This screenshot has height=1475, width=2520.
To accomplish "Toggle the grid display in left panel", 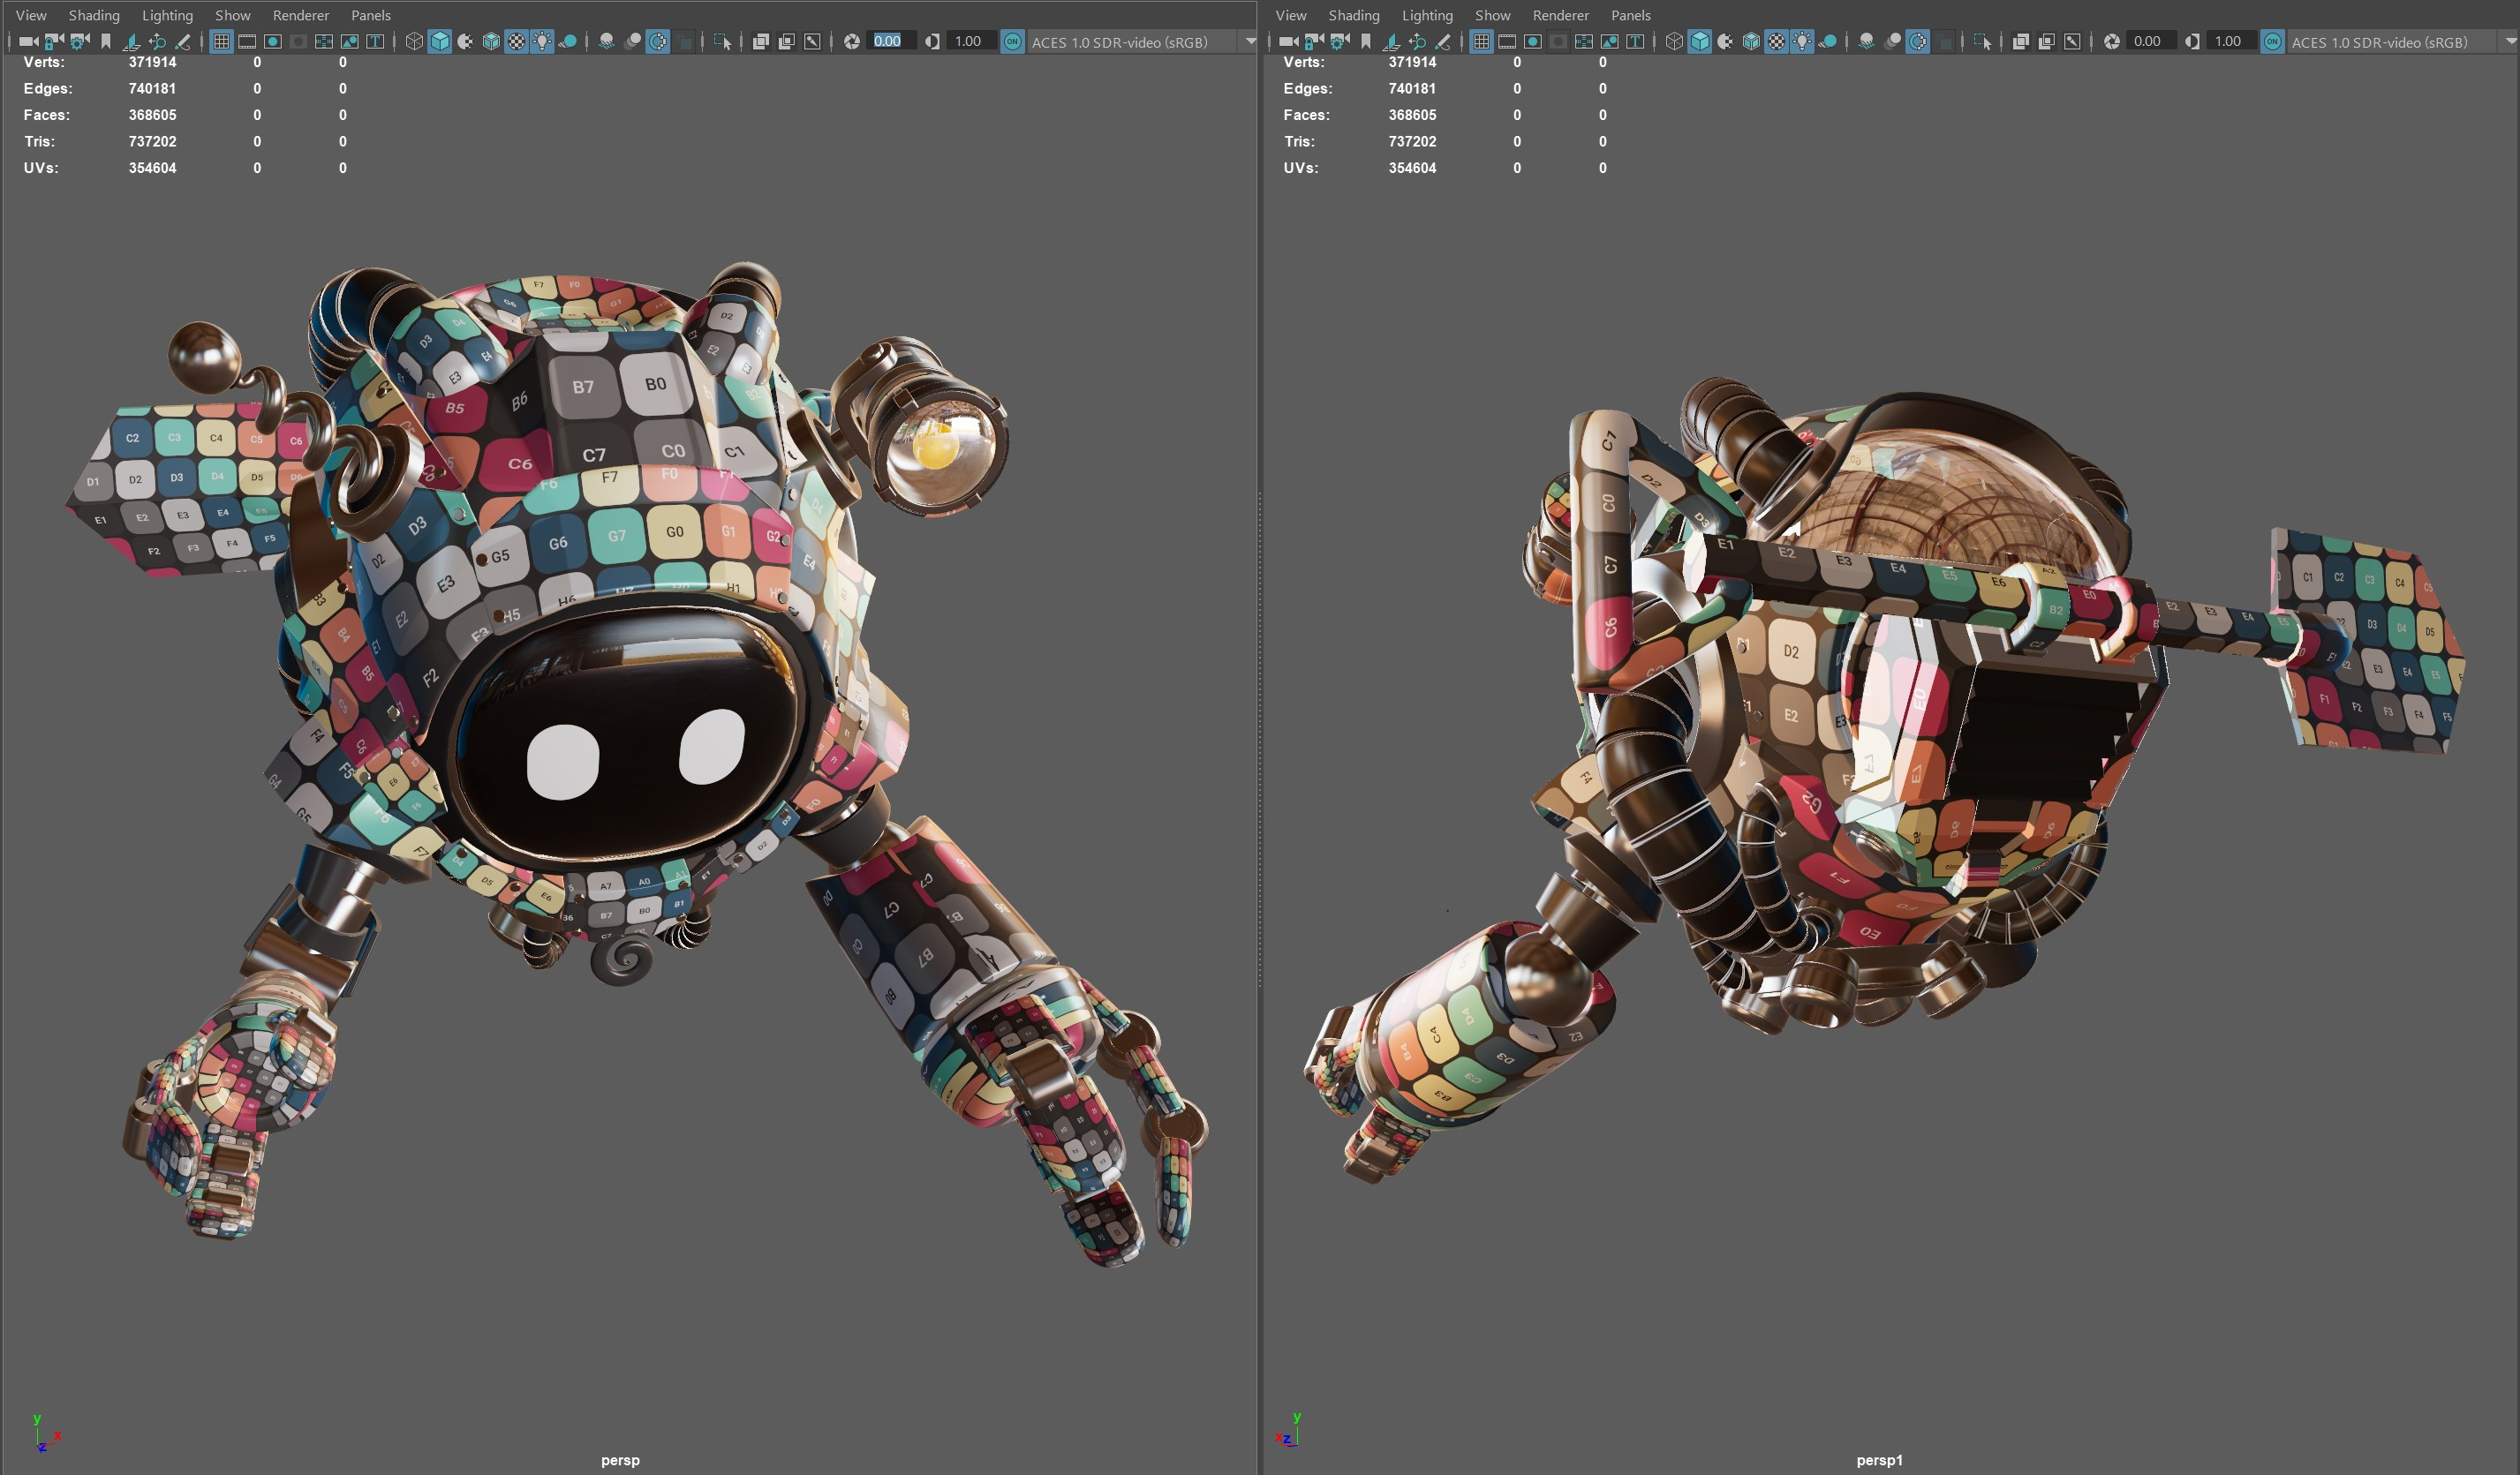I will pyautogui.click(x=221, y=41).
